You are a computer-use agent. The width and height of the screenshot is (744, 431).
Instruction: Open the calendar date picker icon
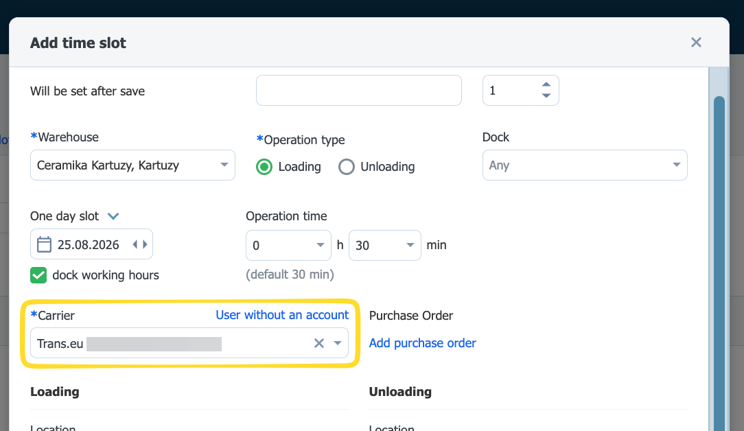pyautogui.click(x=44, y=244)
